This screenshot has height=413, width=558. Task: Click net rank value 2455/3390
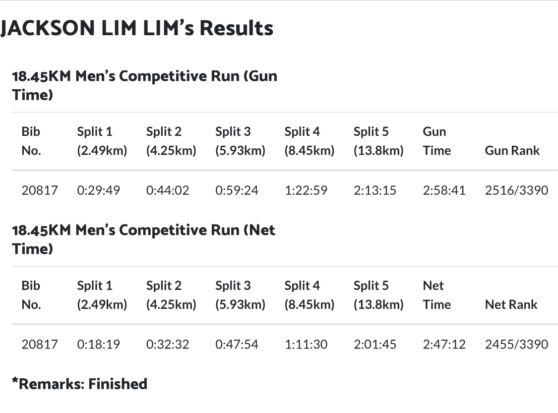pos(516,345)
